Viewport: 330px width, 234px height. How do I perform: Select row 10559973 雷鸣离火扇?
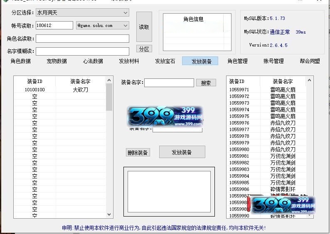266,103
